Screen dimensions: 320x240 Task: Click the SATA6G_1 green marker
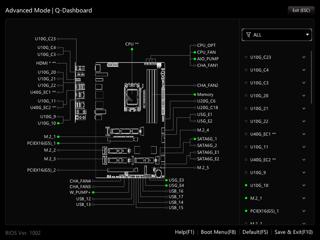[x=195, y=139]
